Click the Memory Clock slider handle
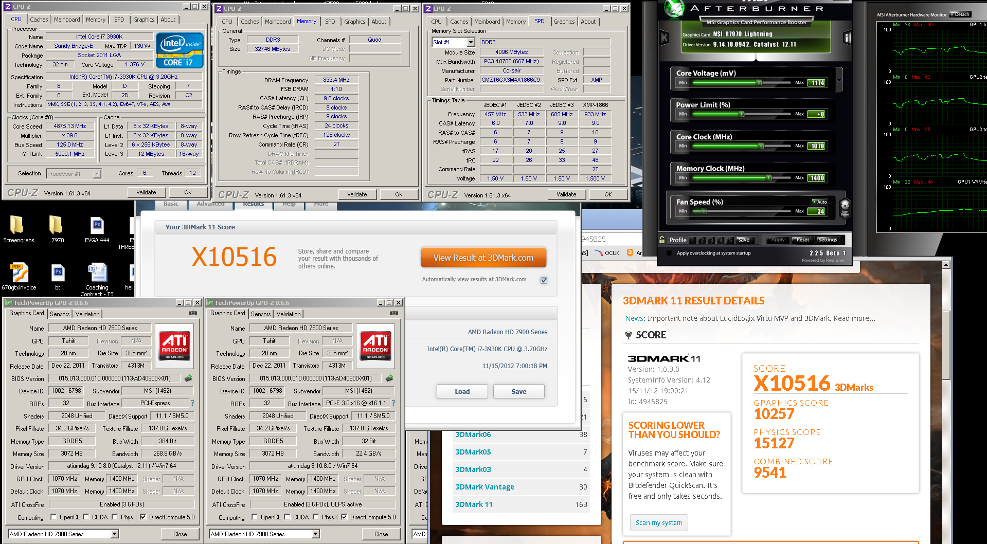The width and height of the screenshot is (987, 544). (769, 178)
